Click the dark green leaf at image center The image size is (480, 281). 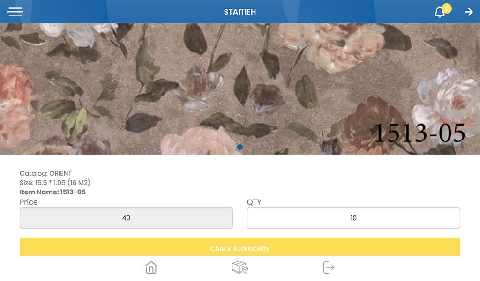point(242,86)
